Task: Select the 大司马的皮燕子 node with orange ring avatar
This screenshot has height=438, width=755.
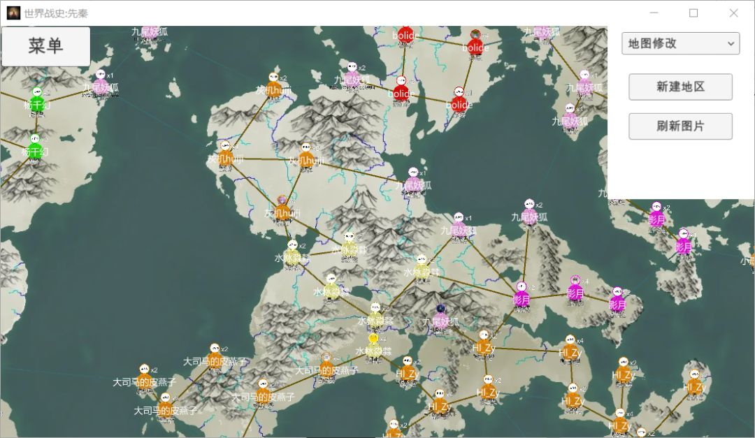Action: coord(326,366)
